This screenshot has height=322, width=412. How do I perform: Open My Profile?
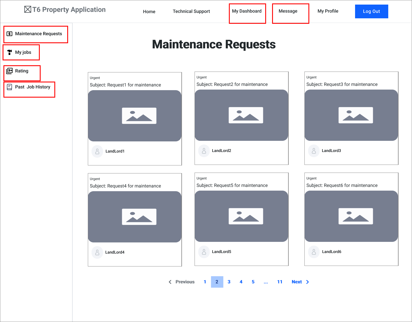point(328,11)
